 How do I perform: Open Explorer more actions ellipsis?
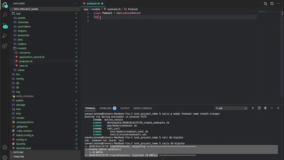click(75, 4)
